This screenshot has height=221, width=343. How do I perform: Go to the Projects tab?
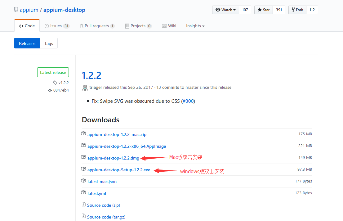(x=138, y=26)
